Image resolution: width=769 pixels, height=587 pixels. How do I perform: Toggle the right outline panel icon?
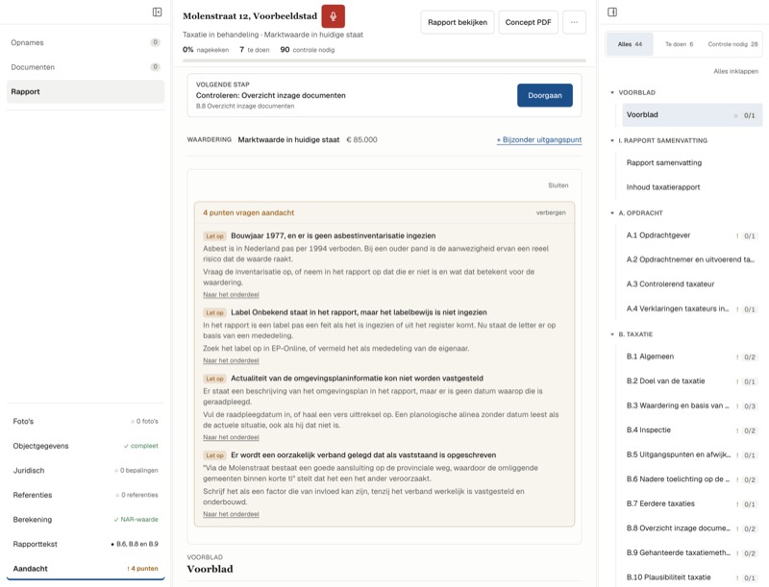click(x=612, y=12)
